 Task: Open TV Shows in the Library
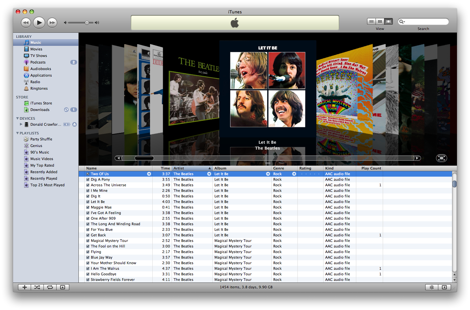pyautogui.click(x=46, y=56)
